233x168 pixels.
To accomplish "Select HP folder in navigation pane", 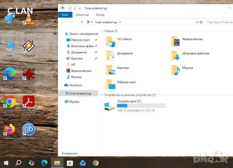I will [71, 65].
